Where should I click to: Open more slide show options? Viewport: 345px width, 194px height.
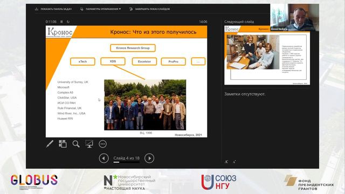(102, 144)
